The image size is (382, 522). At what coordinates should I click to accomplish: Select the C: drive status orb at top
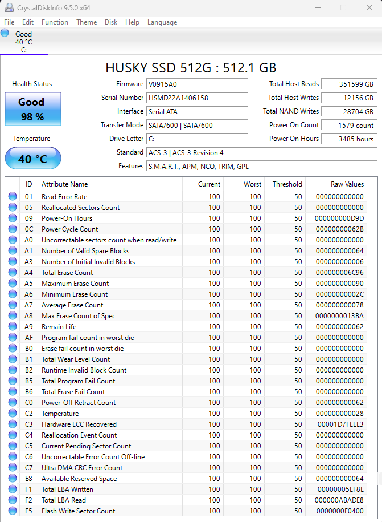click(5, 33)
